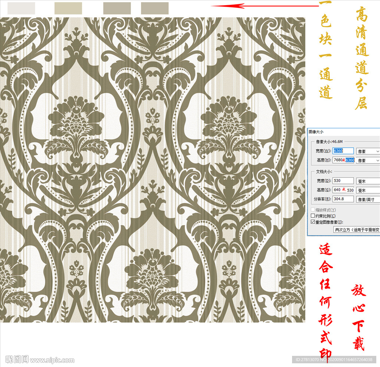Click the 图像大小 dialog title
Image resolution: width=380 pixels, height=367 pixels.
coord(316,132)
